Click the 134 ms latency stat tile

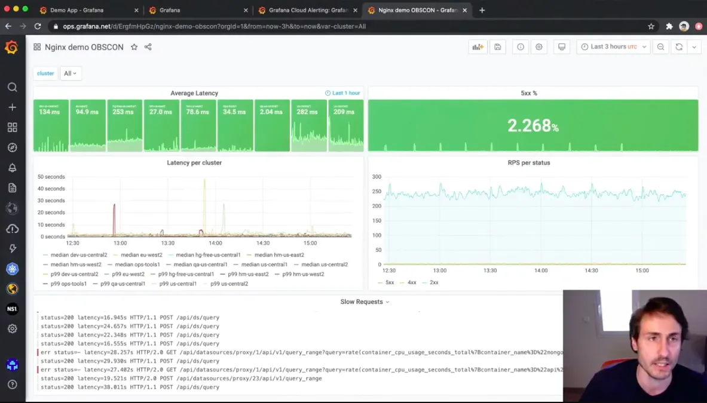pyautogui.click(x=51, y=125)
